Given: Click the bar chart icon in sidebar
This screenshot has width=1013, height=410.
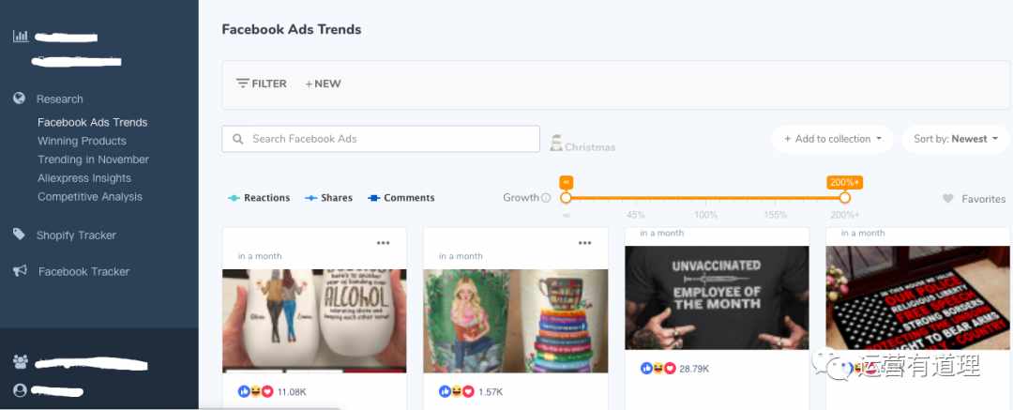Looking at the screenshot, I should 21,37.
